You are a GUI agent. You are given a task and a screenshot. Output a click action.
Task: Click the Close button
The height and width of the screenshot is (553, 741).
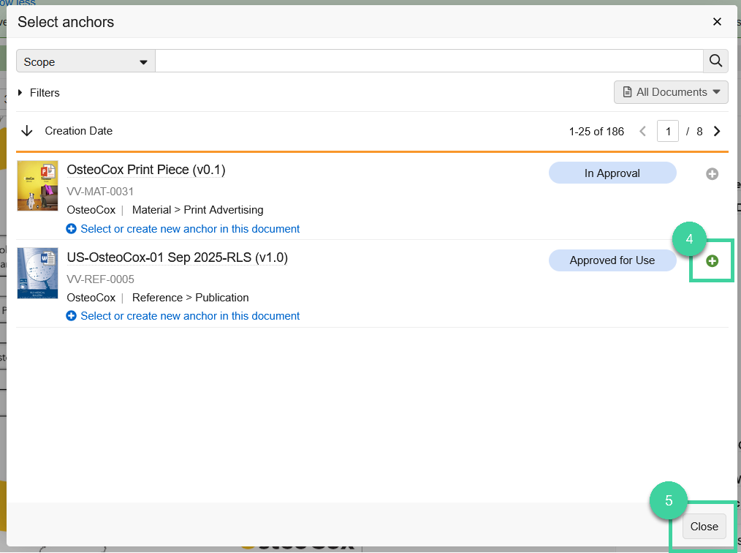(x=703, y=526)
